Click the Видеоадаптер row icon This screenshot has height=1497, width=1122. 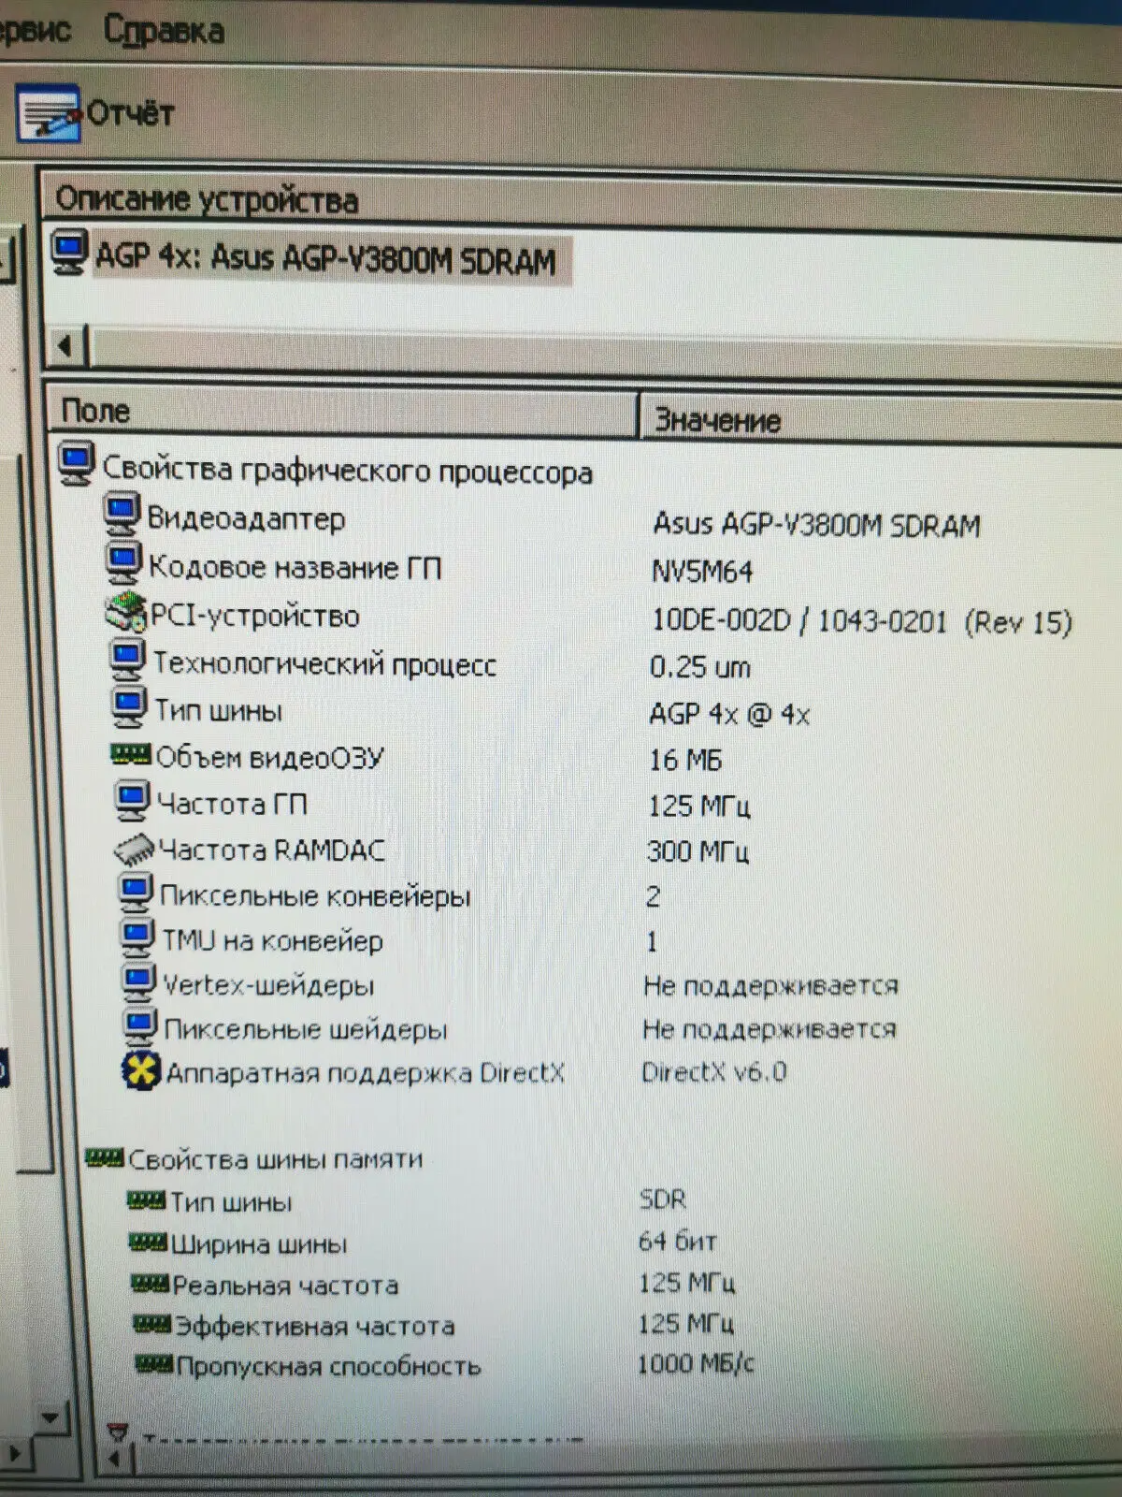pos(122,515)
